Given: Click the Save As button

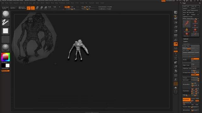Looking at the screenshot, I should pos(195,6).
